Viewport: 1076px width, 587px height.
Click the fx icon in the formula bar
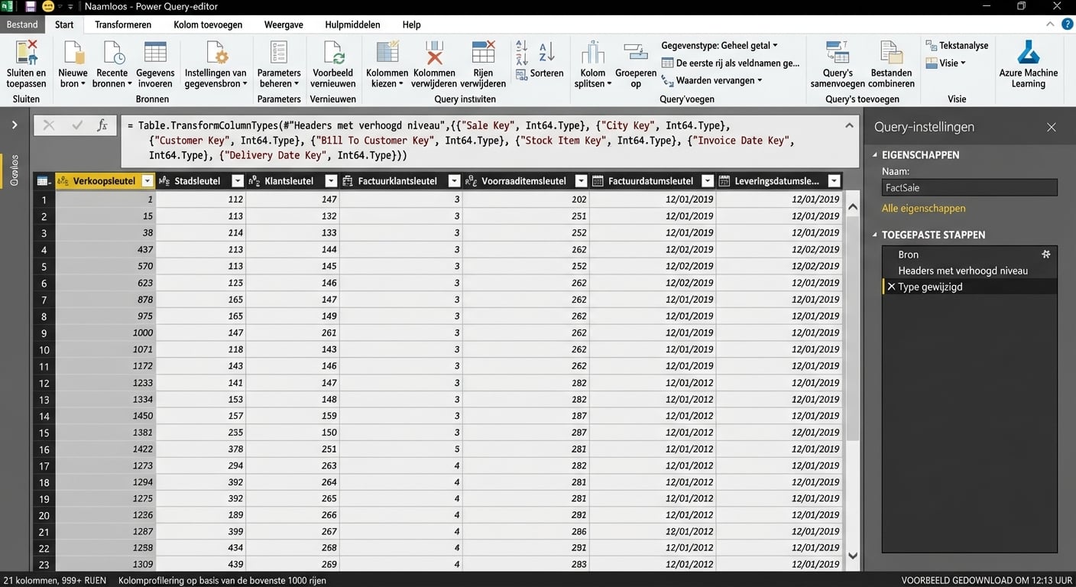(x=103, y=125)
